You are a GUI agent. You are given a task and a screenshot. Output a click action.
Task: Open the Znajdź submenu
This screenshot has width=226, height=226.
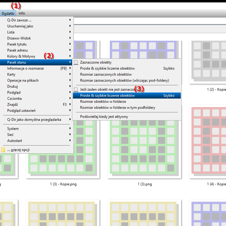(37, 105)
